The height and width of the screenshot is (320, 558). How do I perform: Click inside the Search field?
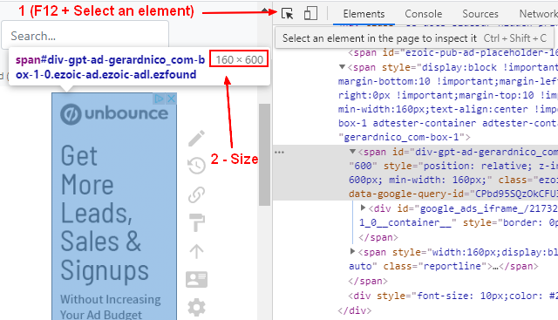tap(85, 36)
